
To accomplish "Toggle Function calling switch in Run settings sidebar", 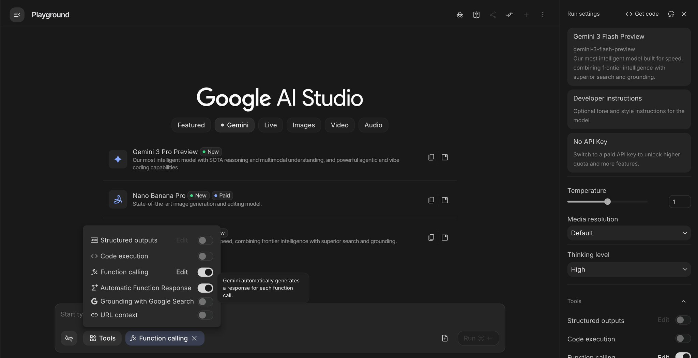I will click(x=683, y=355).
